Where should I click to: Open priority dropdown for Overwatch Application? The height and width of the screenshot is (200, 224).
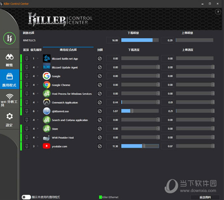38,102
